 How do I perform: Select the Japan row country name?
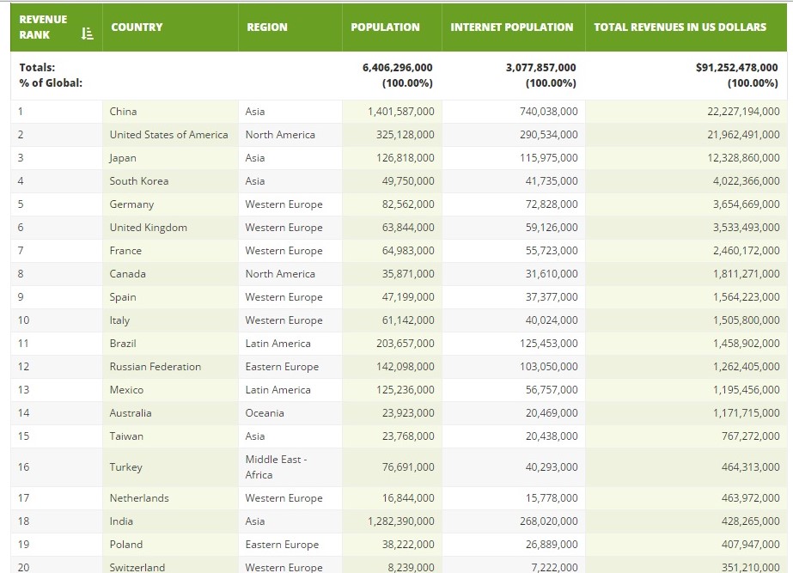(x=123, y=158)
